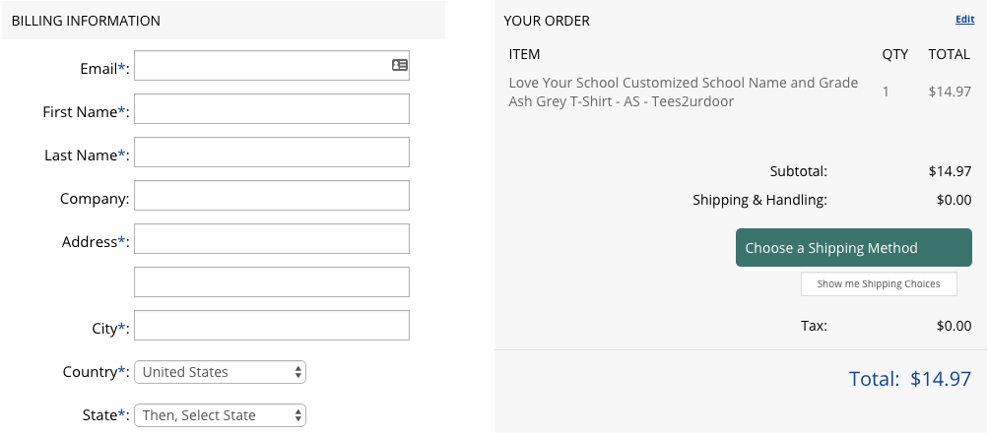
Task: Expand the State selection dropdown
Action: tap(220, 415)
